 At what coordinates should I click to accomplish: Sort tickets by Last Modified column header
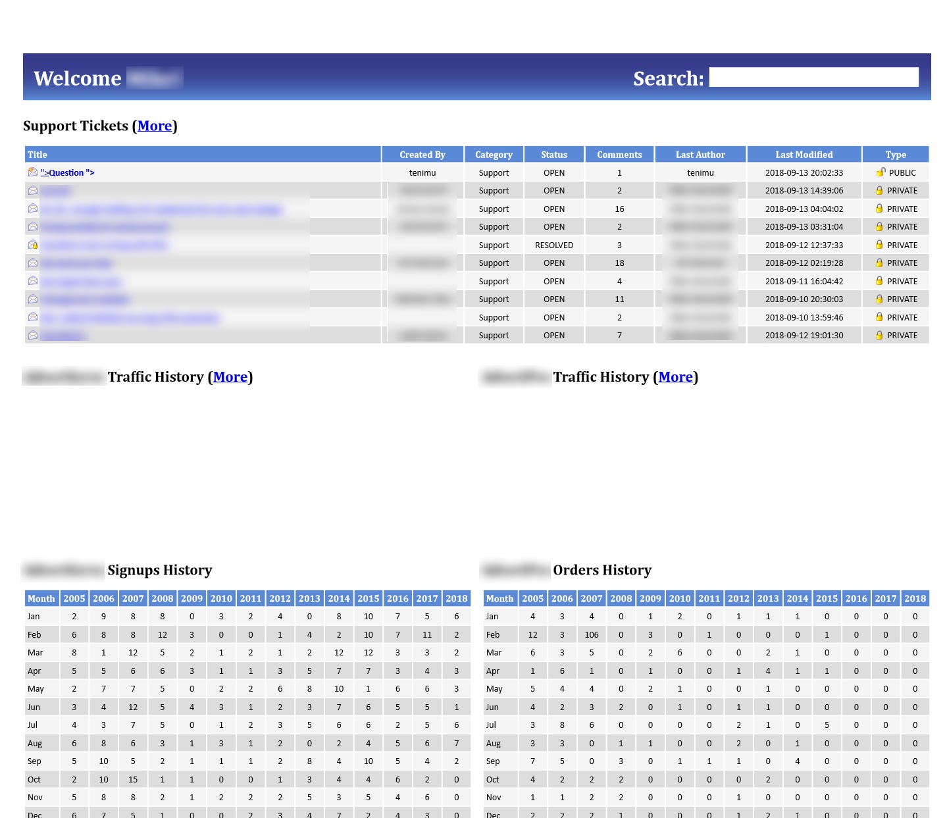pos(804,155)
